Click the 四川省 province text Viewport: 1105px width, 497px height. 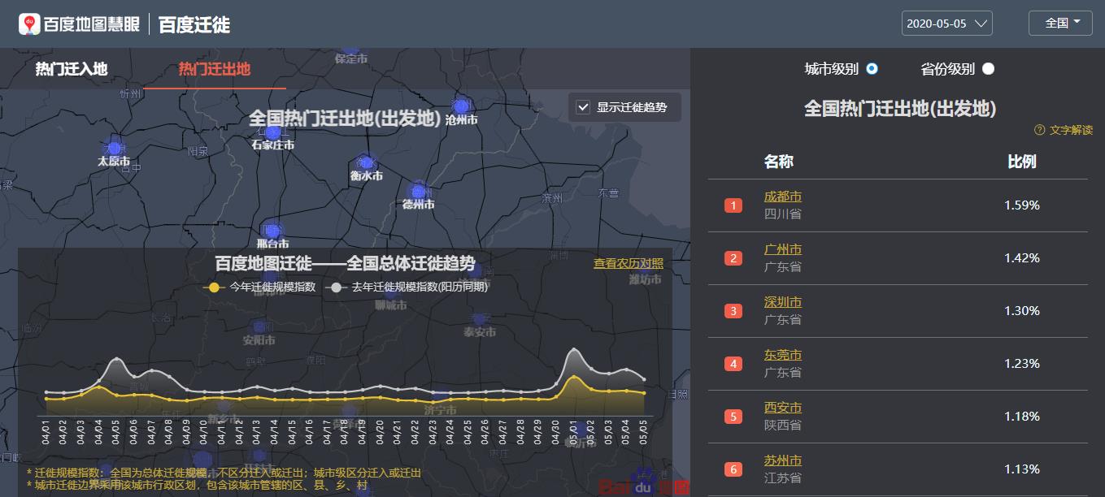[x=783, y=214]
